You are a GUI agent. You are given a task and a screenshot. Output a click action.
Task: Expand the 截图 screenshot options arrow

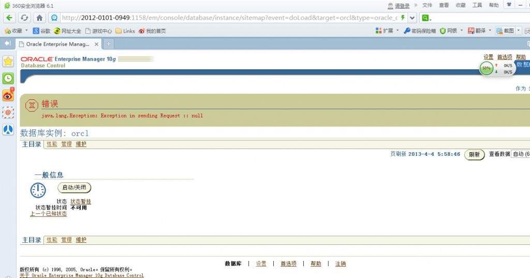[x=519, y=31]
